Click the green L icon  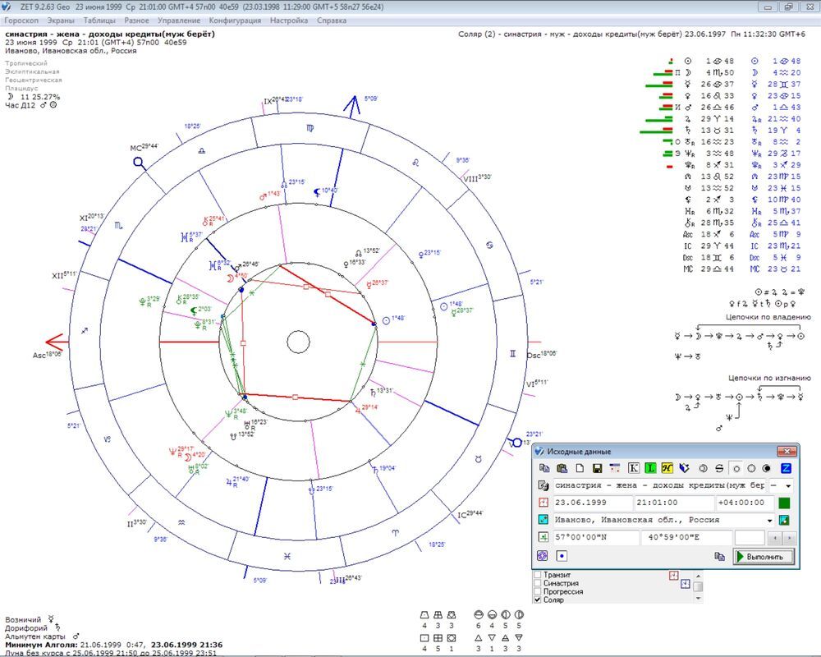click(x=650, y=468)
